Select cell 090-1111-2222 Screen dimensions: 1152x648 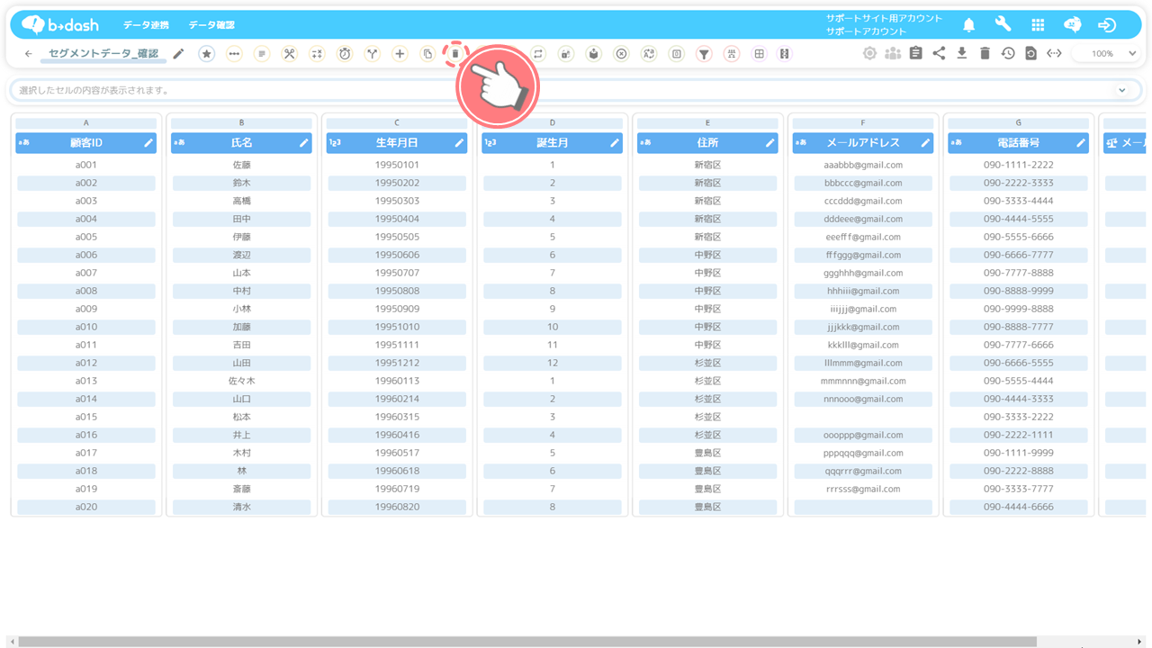coord(1019,165)
